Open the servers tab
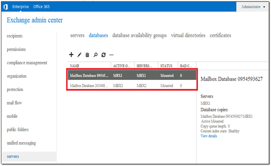 pos(77,35)
